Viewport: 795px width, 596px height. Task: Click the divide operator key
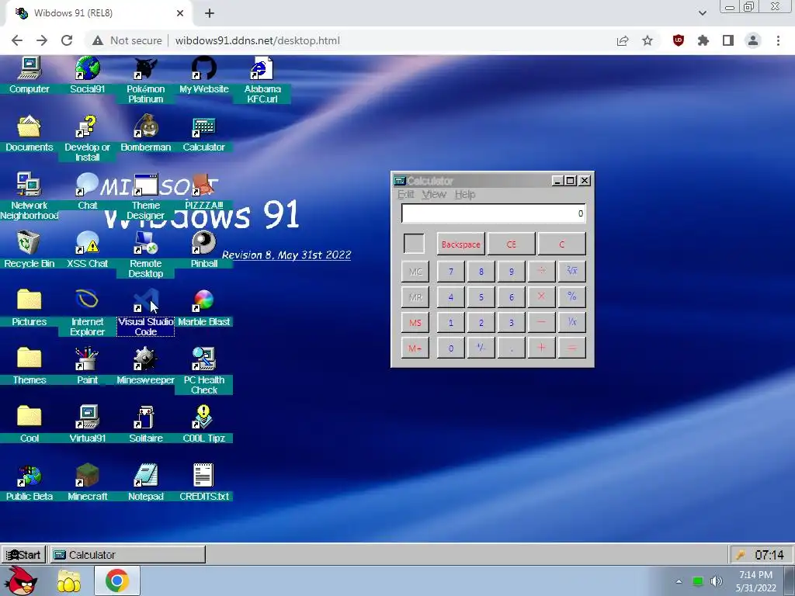tap(541, 271)
